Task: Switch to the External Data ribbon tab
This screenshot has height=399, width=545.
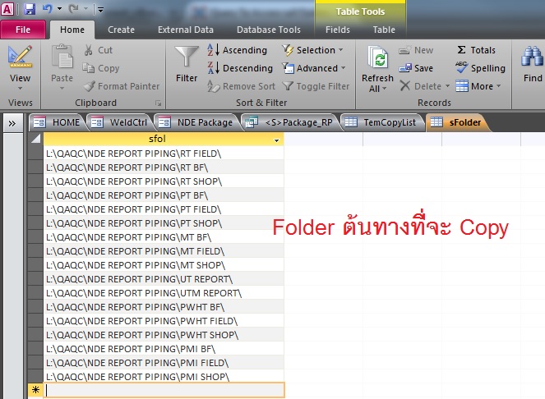Action: [186, 30]
